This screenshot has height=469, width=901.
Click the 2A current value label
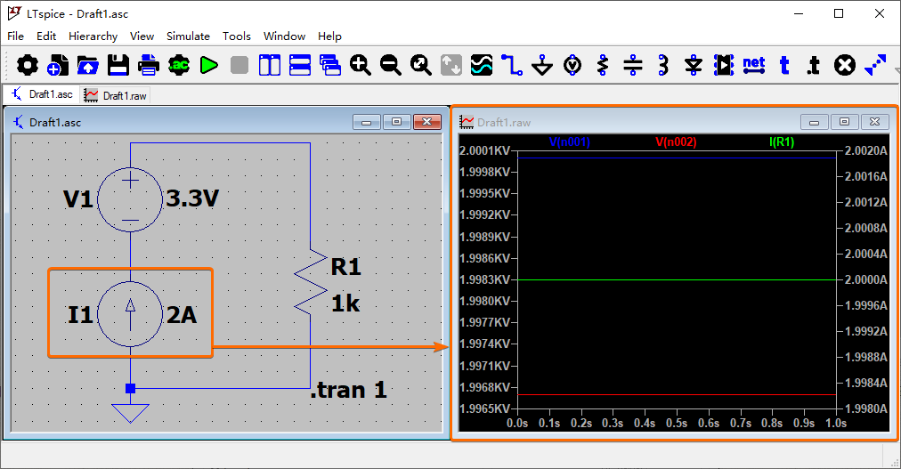click(x=182, y=314)
